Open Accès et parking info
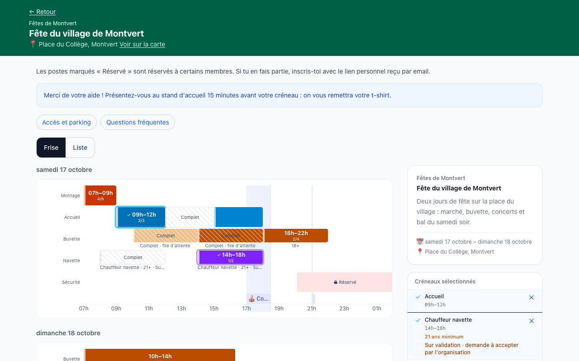Image resolution: width=579 pixels, height=361 pixels. pyautogui.click(x=66, y=122)
